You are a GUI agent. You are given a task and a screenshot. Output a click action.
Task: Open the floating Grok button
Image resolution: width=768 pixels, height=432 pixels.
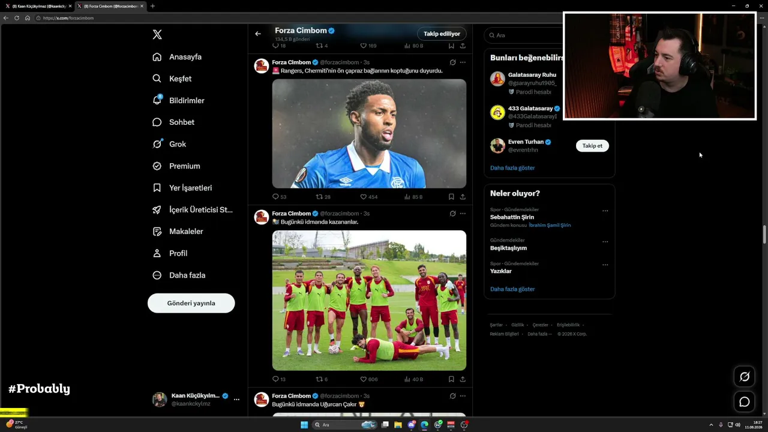coord(745,376)
